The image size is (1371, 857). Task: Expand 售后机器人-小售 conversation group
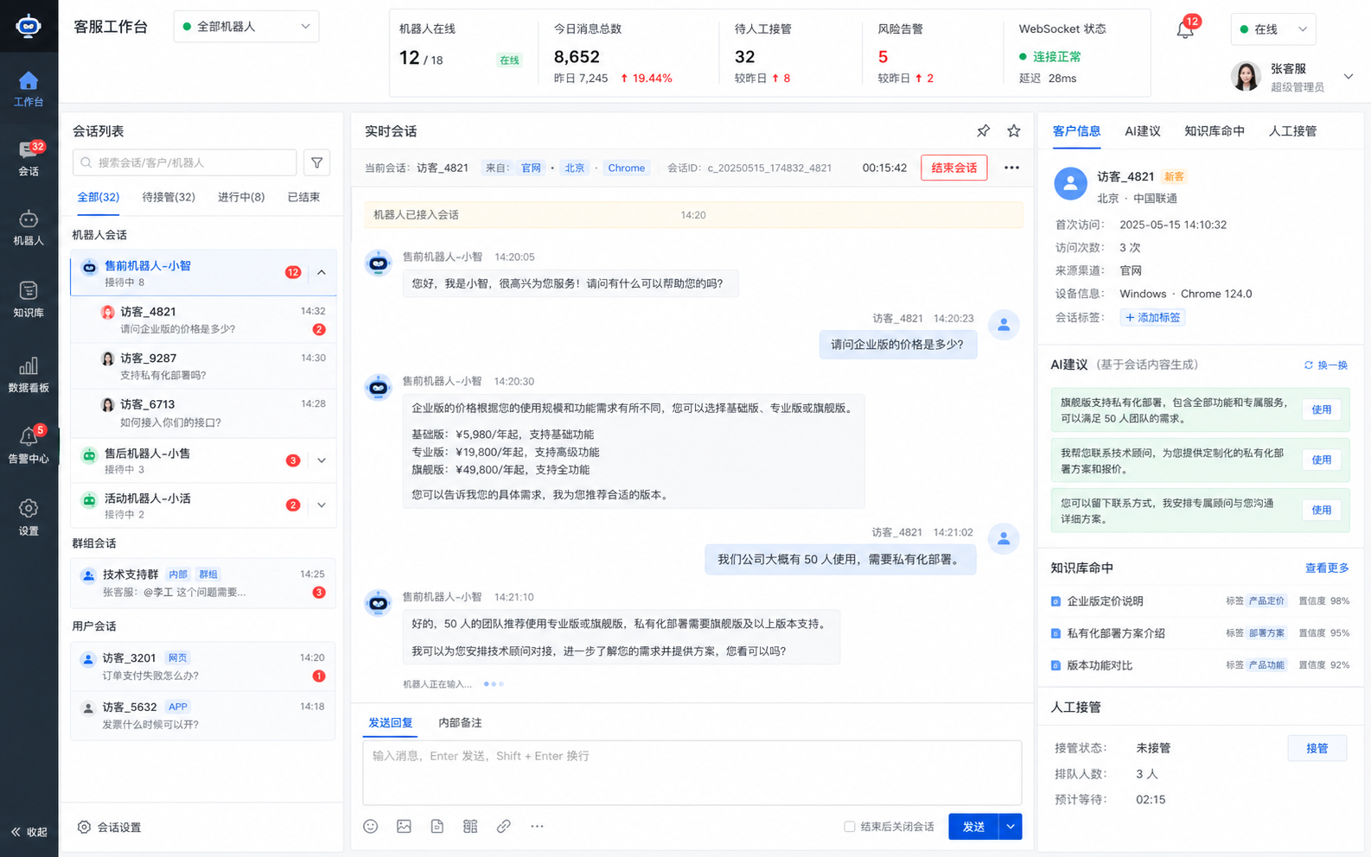(x=322, y=460)
